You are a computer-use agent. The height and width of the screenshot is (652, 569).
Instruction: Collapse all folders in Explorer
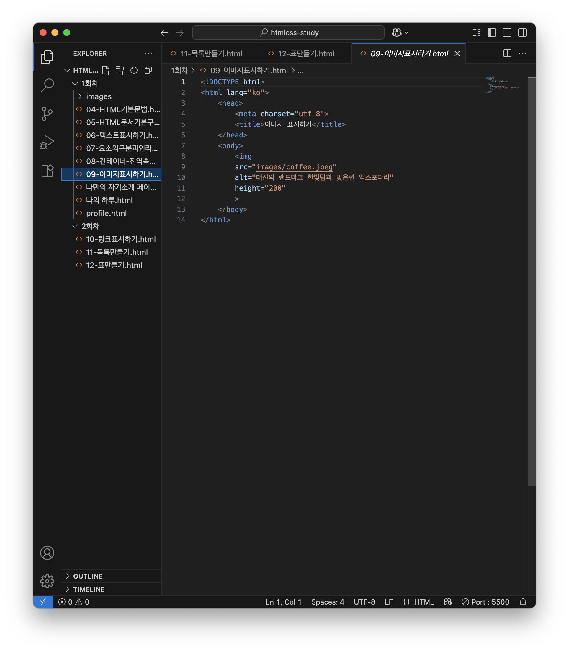tap(148, 70)
